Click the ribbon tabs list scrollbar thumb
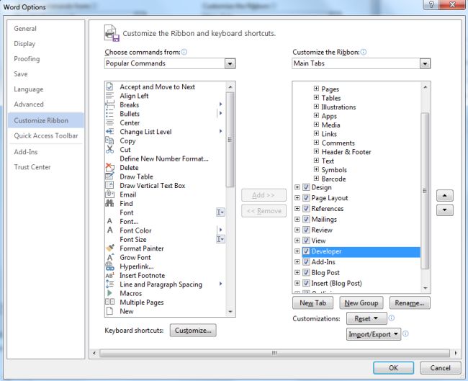468x381 pixels. pos(425,190)
